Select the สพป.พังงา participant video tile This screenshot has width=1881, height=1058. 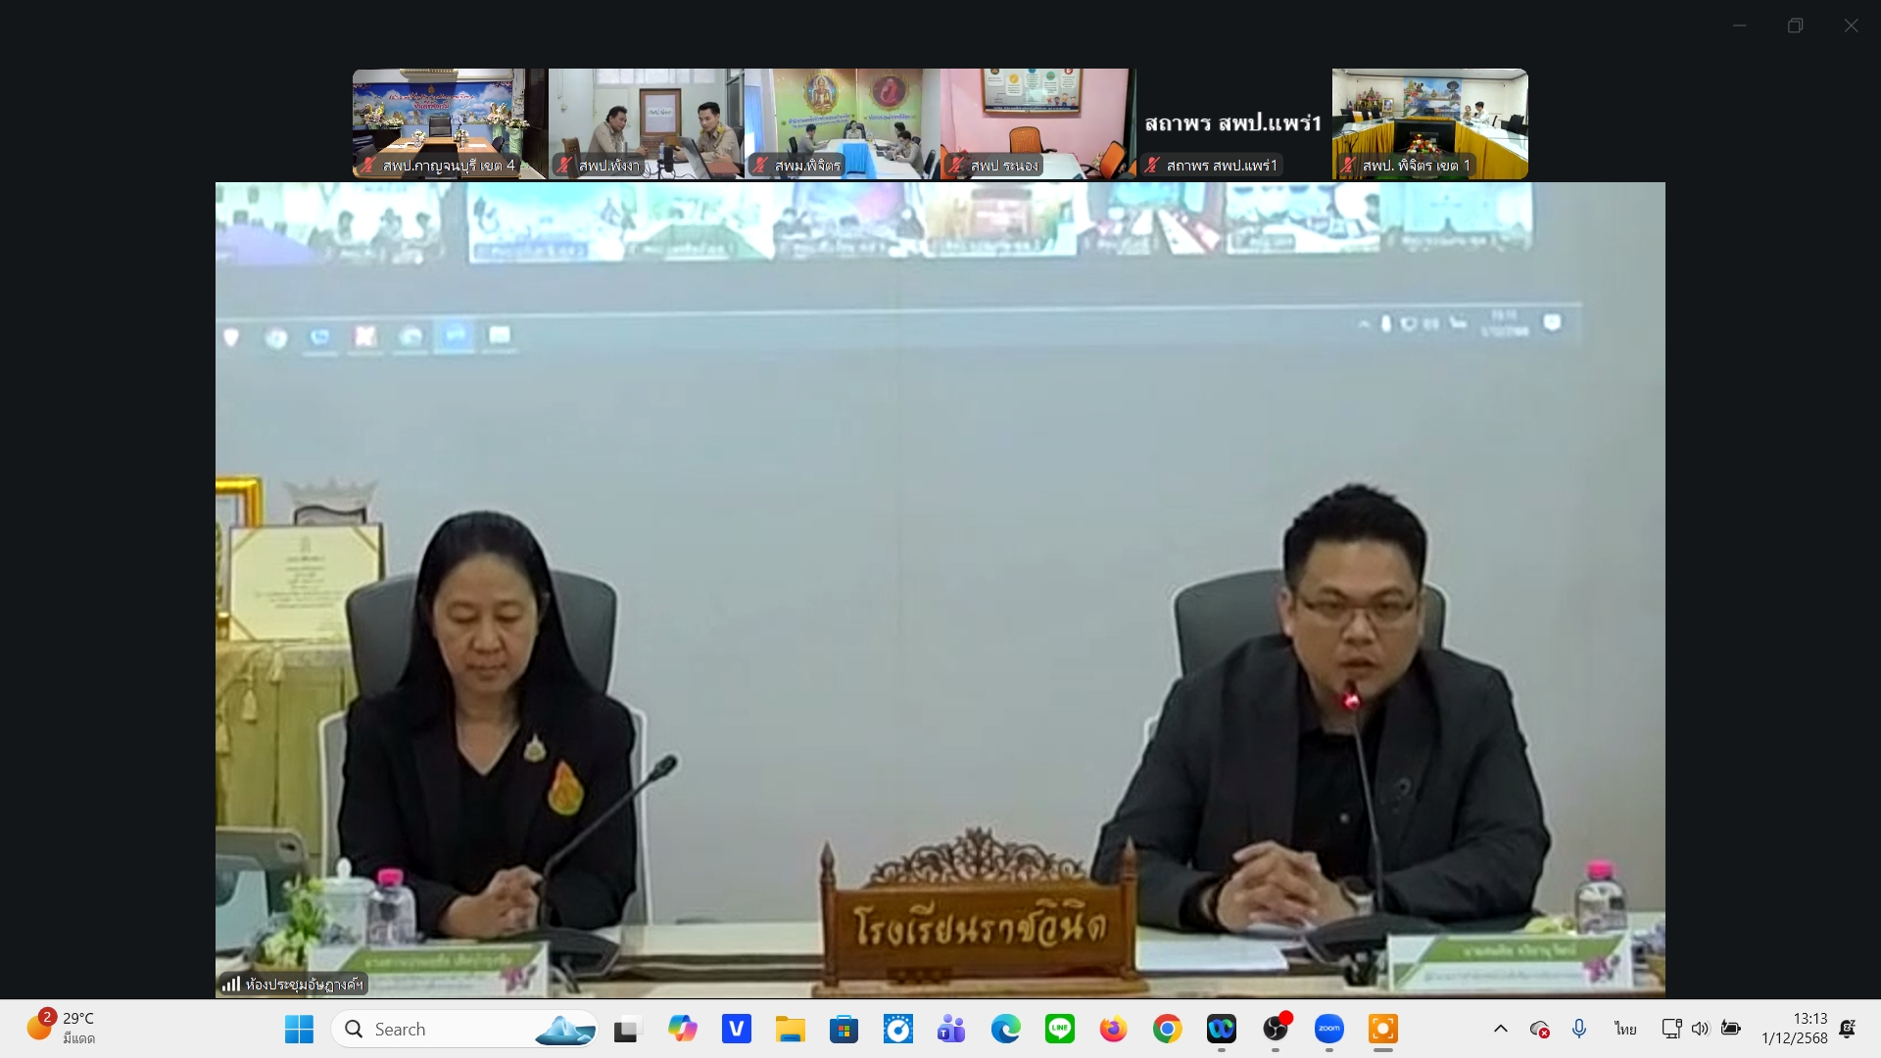point(646,123)
